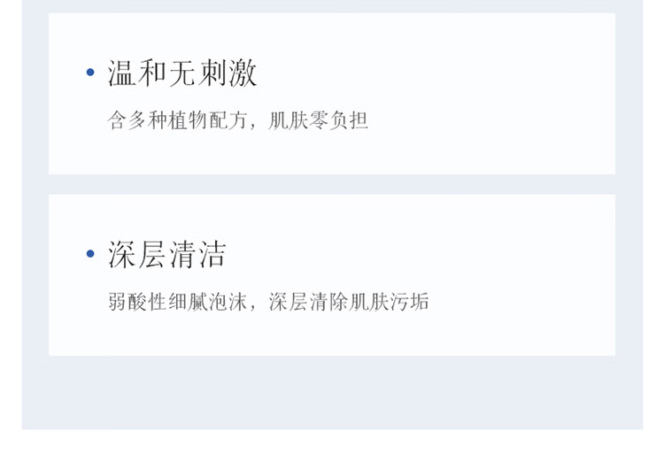Click the gray-blue area below the 深层清洁 card
The image size is (664, 469).
pyautogui.click(x=332, y=392)
